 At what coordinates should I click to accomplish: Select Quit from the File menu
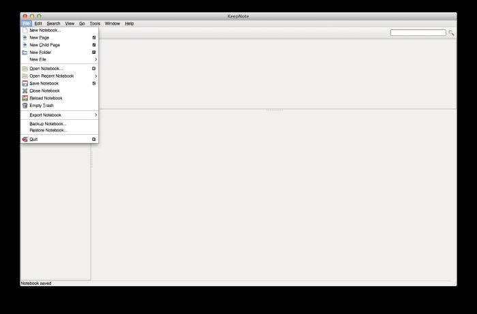(59, 139)
